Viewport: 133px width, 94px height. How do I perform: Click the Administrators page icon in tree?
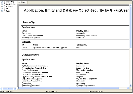(5, 4)
